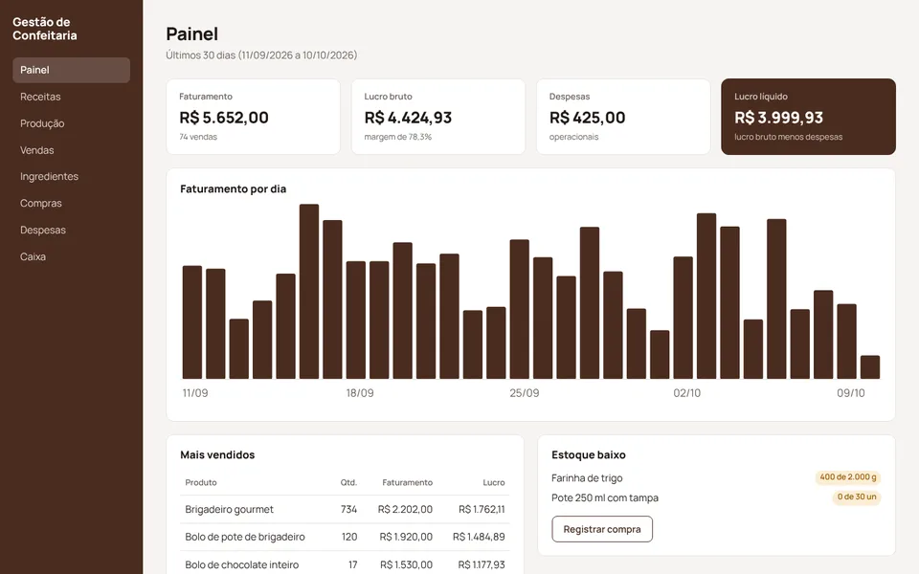The image size is (919, 574).
Task: Click the Produto column header
Action: click(201, 482)
